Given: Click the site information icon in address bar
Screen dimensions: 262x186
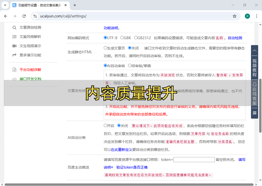Looking at the screenshot, I should pos(35,16).
